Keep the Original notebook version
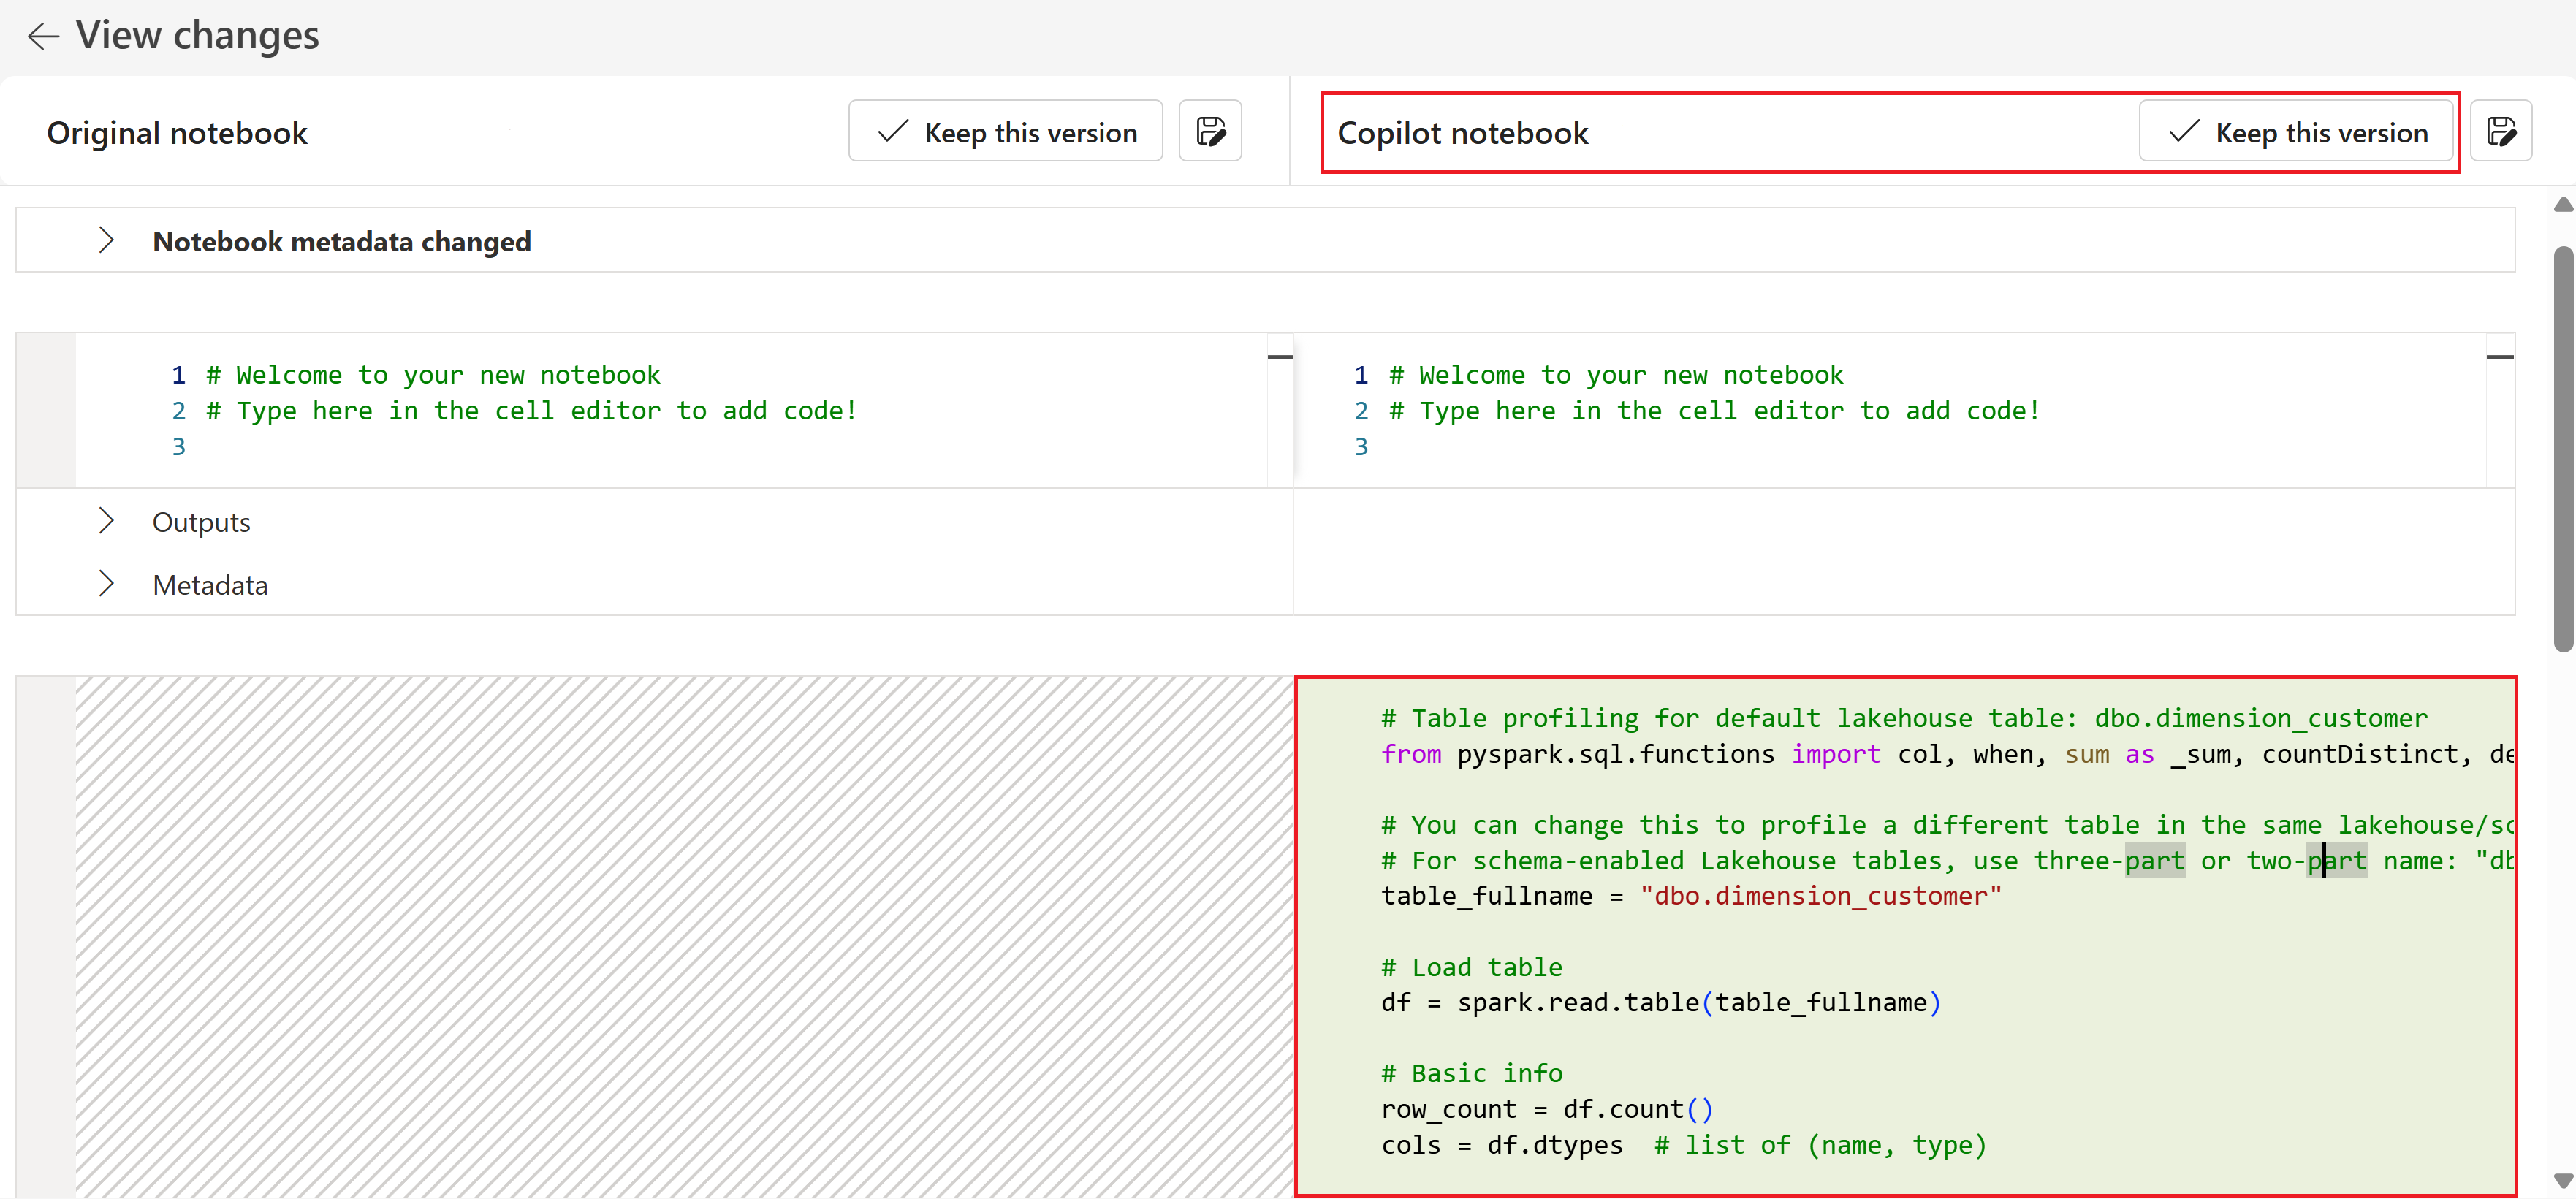The height and width of the screenshot is (1199, 2576). [x=1005, y=131]
